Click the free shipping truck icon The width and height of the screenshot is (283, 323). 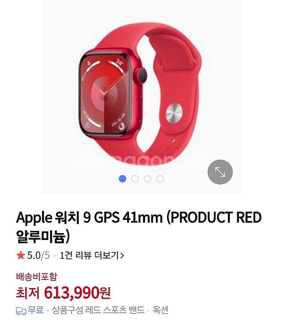(21, 311)
